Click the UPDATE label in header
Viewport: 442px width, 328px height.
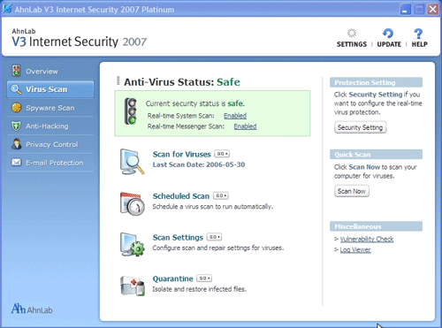click(x=389, y=44)
